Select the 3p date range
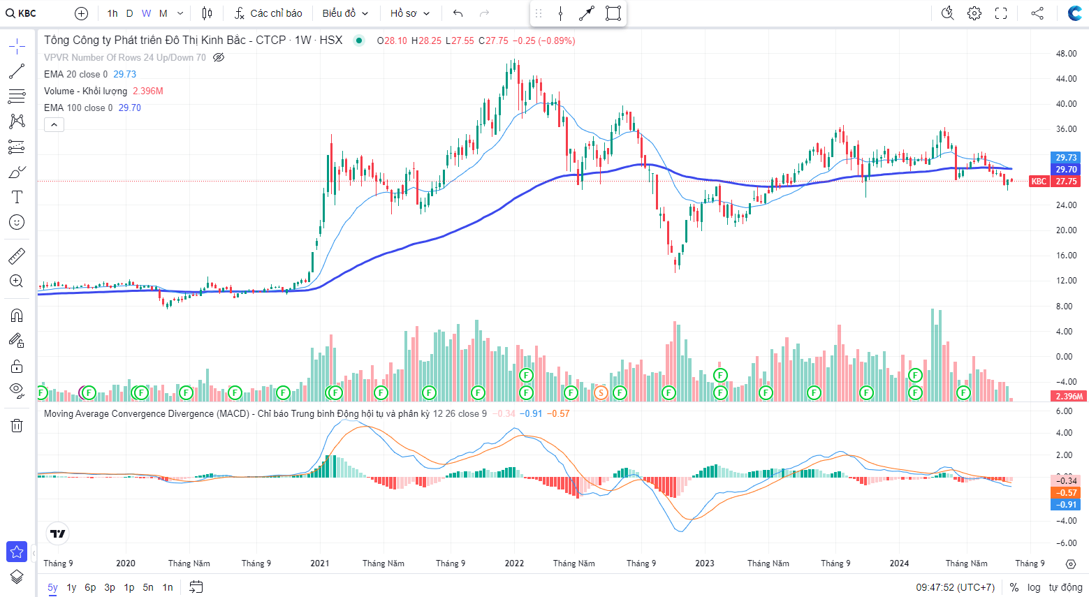Screen dimensions: 1089x597 pos(110,587)
